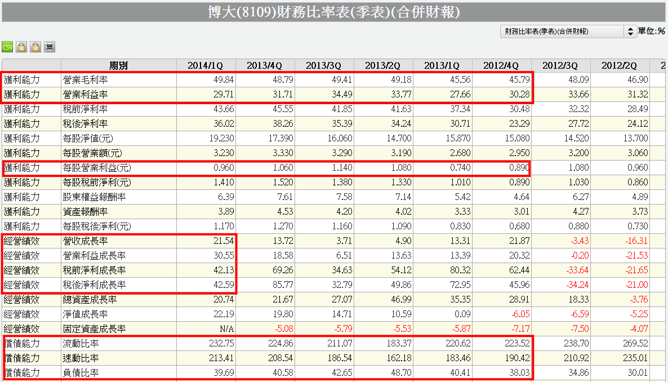
Task: Click the 單位:% unit label
Action: (x=652, y=31)
